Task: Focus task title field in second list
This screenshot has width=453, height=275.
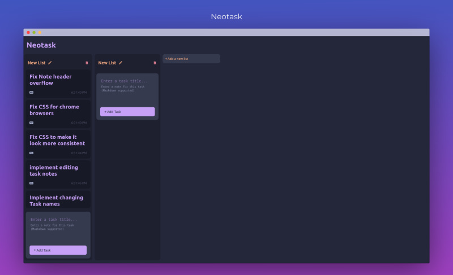Action: click(x=127, y=81)
